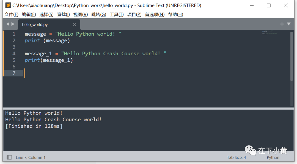Click output line 'Hello Python world!'

[x=34, y=113]
